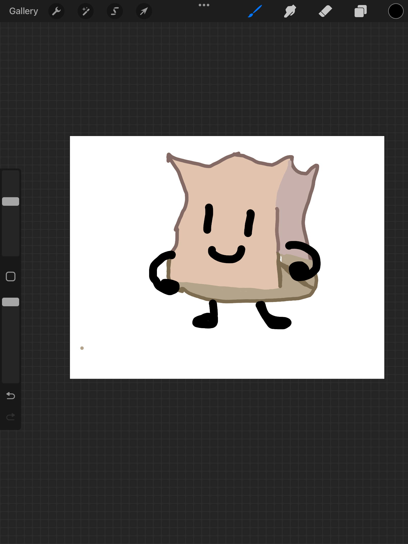The width and height of the screenshot is (408, 544).
Task: Undo the last stroke
Action: (x=11, y=396)
